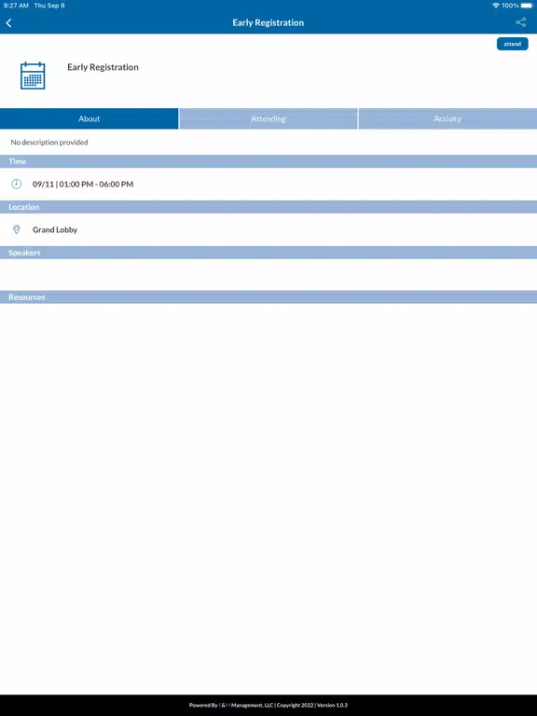Tap the Powered By footer copyright text
537x716 pixels.
268,705
